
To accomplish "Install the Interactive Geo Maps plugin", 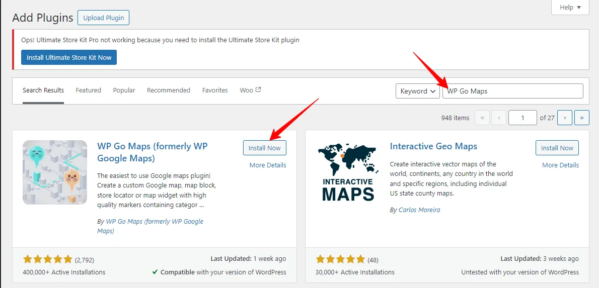I will coord(557,148).
